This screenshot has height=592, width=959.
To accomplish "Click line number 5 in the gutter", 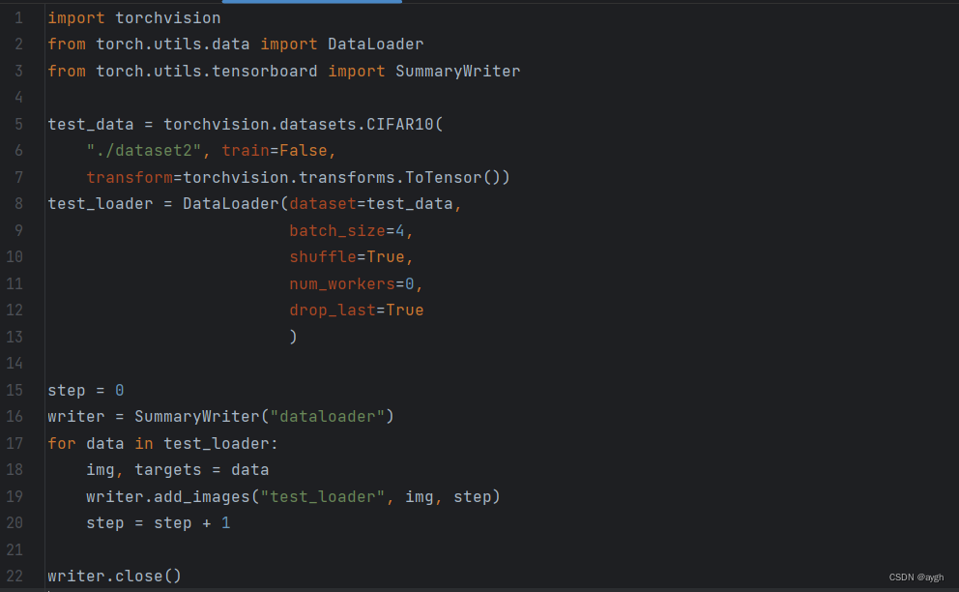I will (x=19, y=124).
